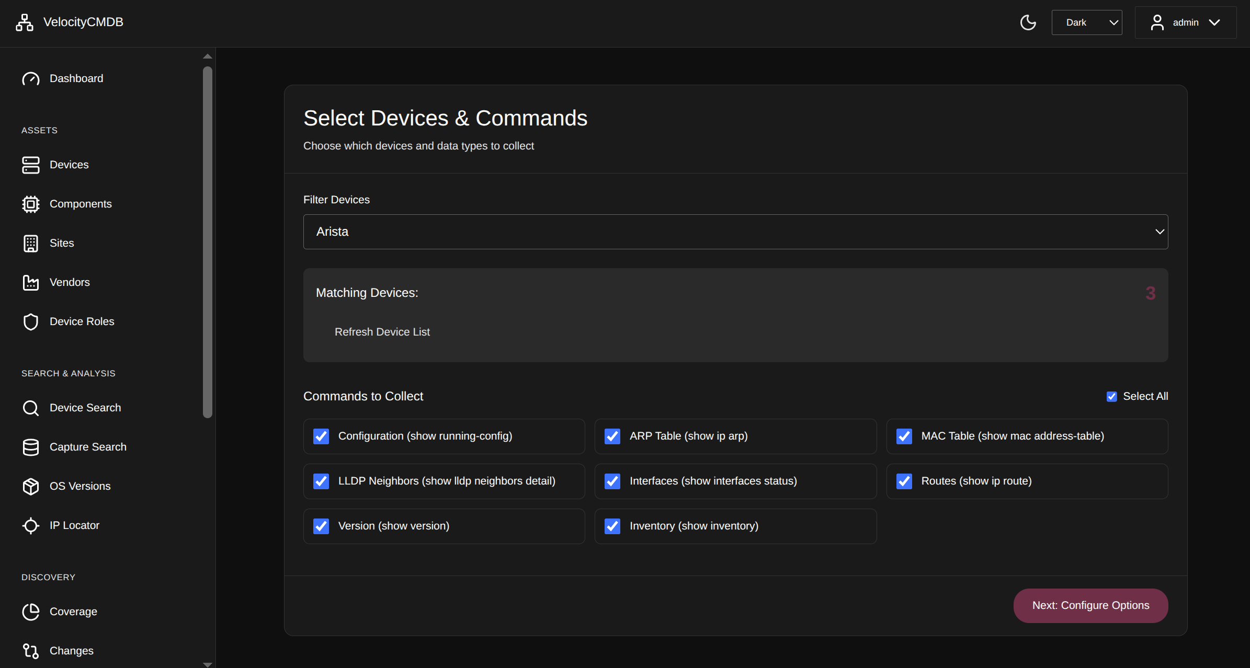
Task: Open the Dark theme selector dropdown
Action: point(1086,22)
